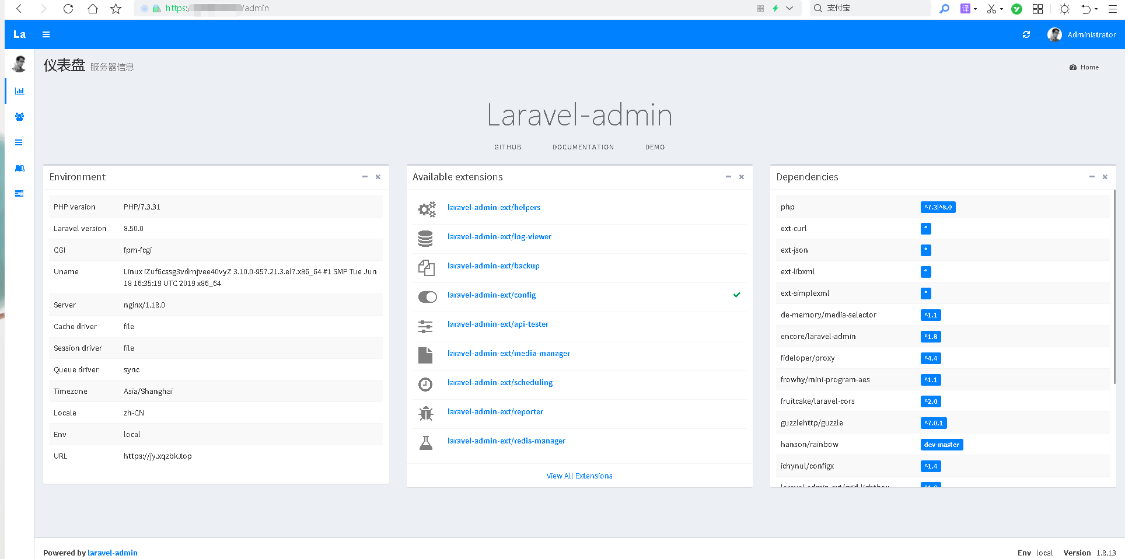
Task: Click the refresh icon in blue header
Action: [1026, 34]
